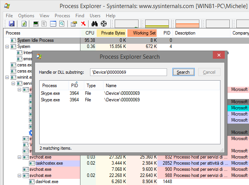249x185 pixels.
Task: Sort main list by Private Bytes column
Action: coord(111,33)
